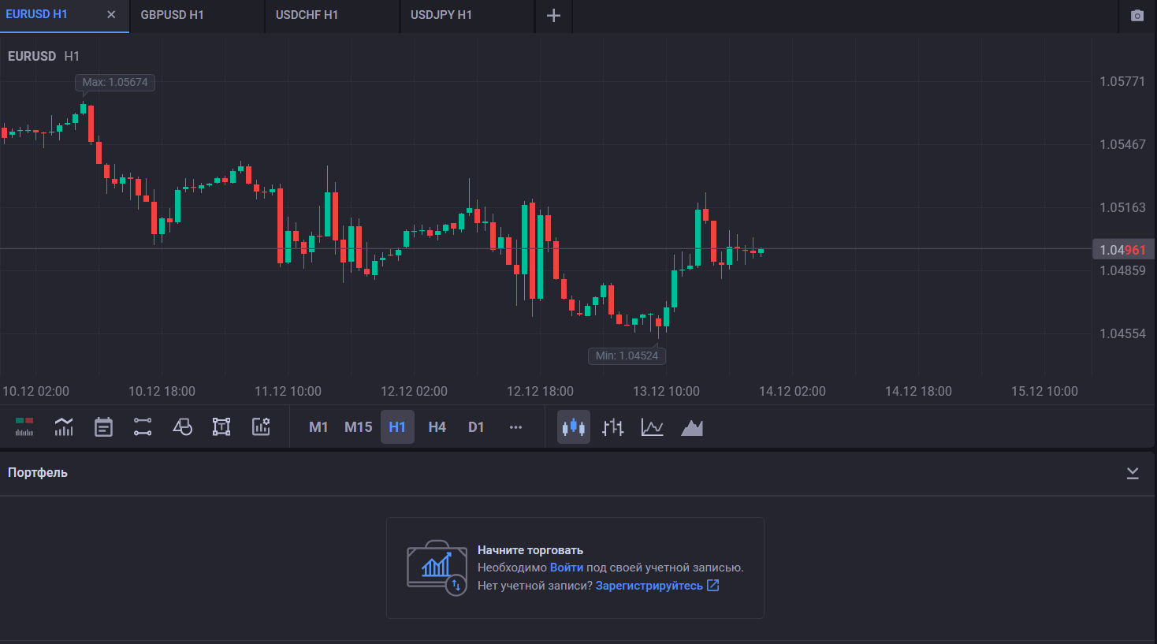This screenshot has width=1157, height=644.
Task: Click time axis label 10.12 02:00
Action: pyautogui.click(x=35, y=391)
